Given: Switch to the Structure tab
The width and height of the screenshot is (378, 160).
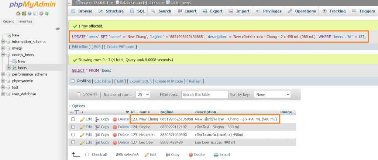Looking at the screenshot, I should click(x=111, y=11).
